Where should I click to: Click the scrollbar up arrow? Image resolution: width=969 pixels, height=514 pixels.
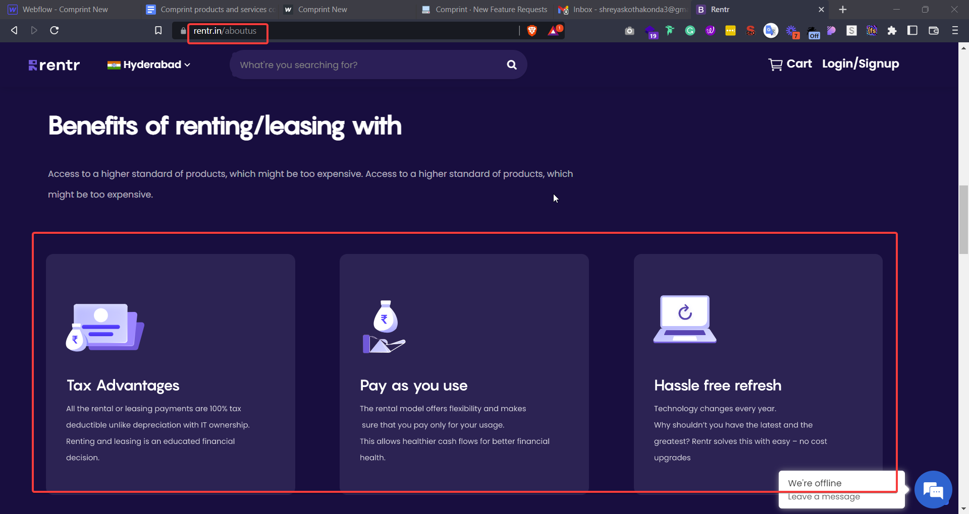click(x=964, y=48)
